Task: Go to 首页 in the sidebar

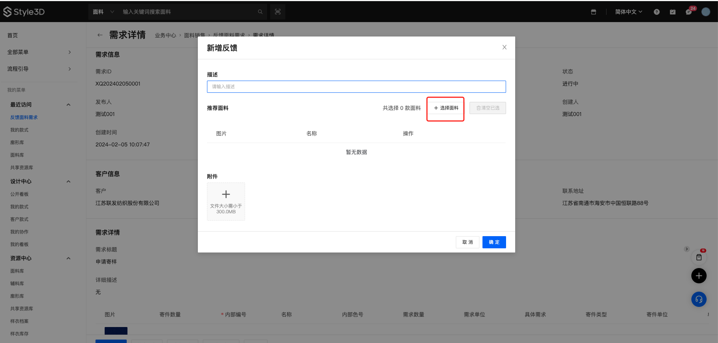Action: pos(13,35)
